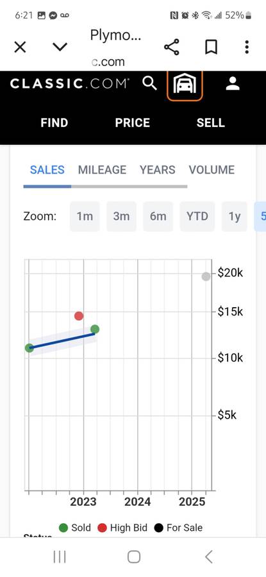Open the three-dot browser menu
The height and width of the screenshot is (577, 266).
click(247, 47)
